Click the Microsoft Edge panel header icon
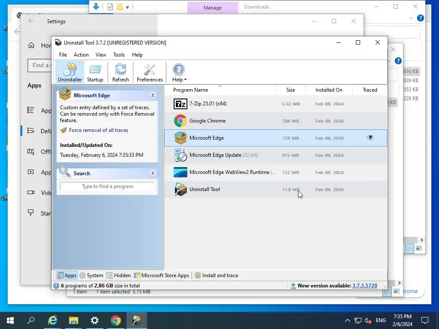The image size is (439, 329). [x=65, y=94]
